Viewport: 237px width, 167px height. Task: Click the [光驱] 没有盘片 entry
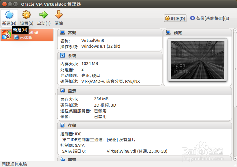(x=121, y=140)
